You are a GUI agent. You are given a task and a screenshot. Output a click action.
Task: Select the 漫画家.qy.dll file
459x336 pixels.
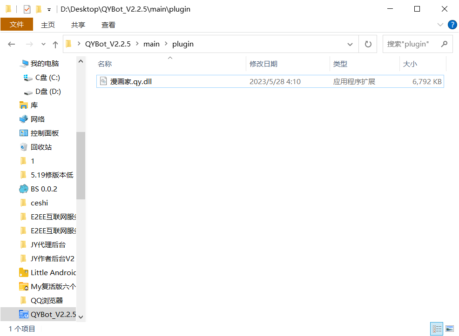[x=131, y=82]
